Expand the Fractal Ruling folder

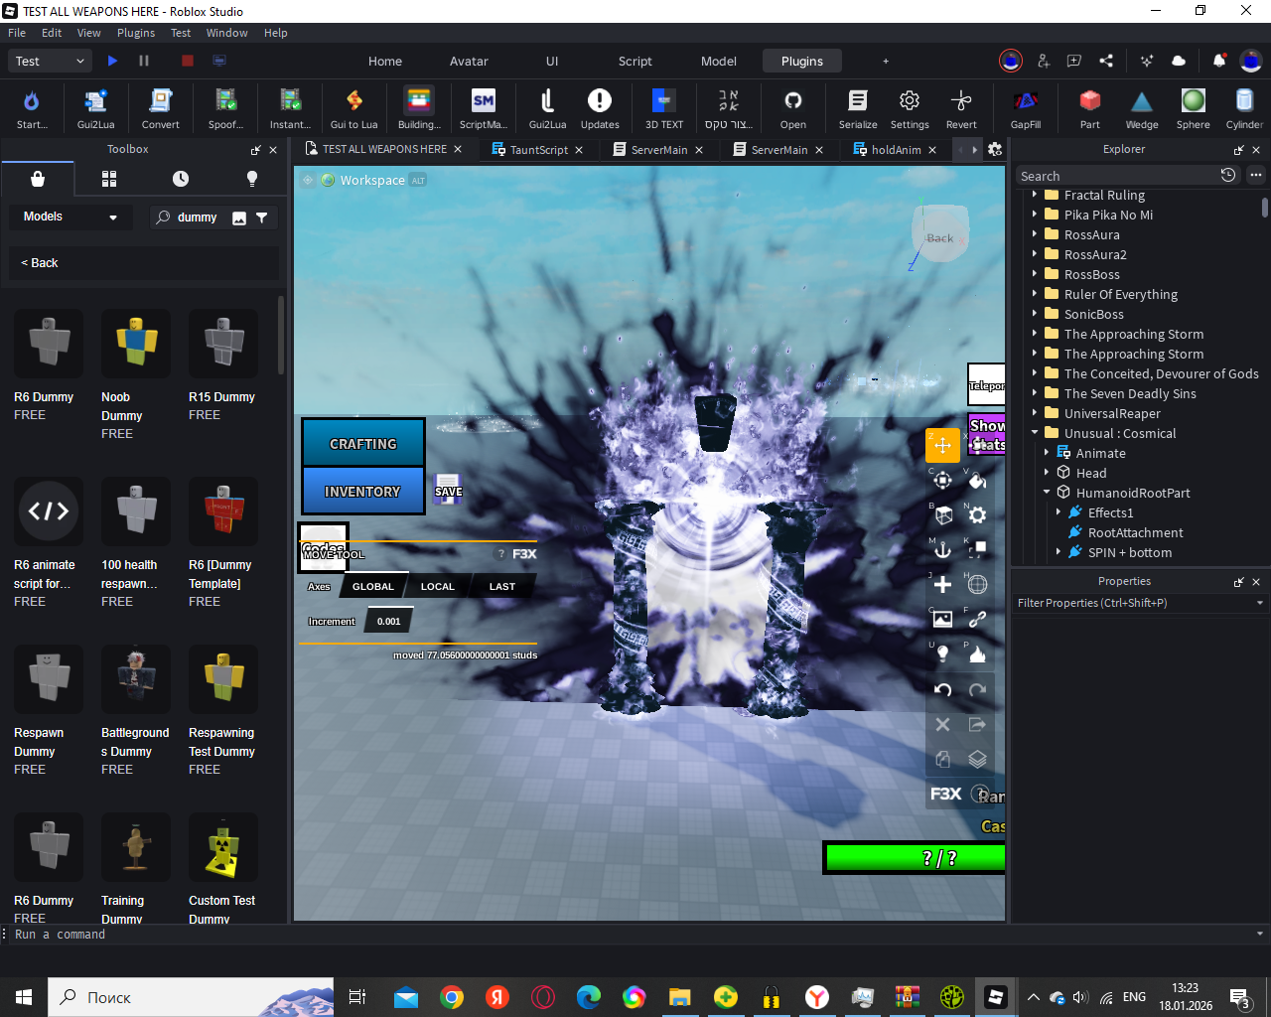[1035, 195]
